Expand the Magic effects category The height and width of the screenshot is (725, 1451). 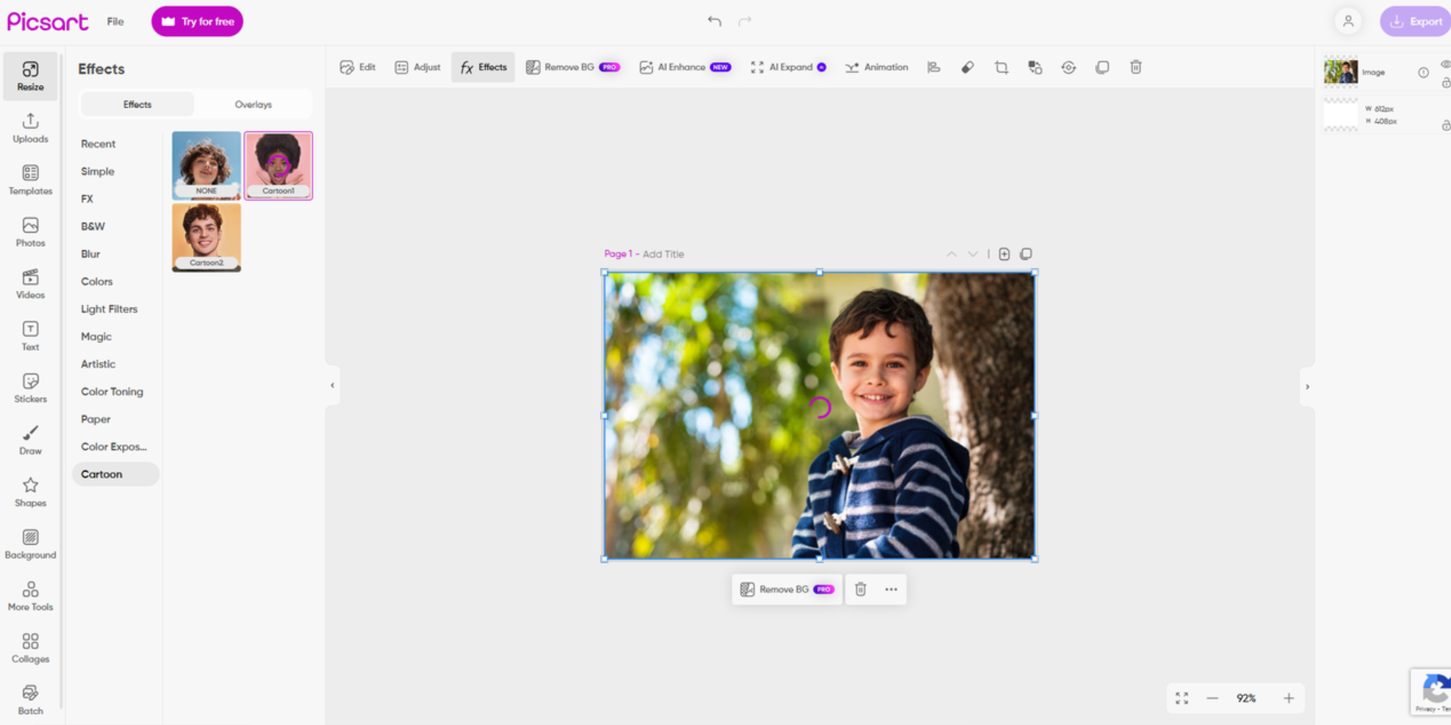(x=95, y=336)
